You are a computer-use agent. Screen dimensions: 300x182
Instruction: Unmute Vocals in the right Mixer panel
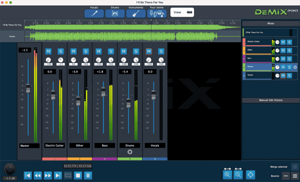tap(283, 76)
